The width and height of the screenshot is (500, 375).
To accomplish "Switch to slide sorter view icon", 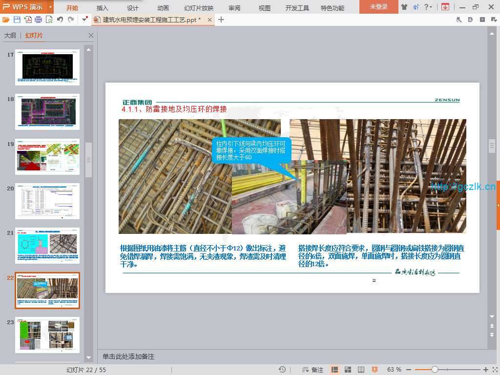I will pos(348,370).
